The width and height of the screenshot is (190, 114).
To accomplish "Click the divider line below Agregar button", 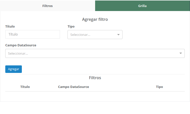I will [x=95, y=74].
